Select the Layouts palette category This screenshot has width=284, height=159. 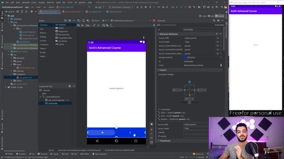(x=43, y=41)
